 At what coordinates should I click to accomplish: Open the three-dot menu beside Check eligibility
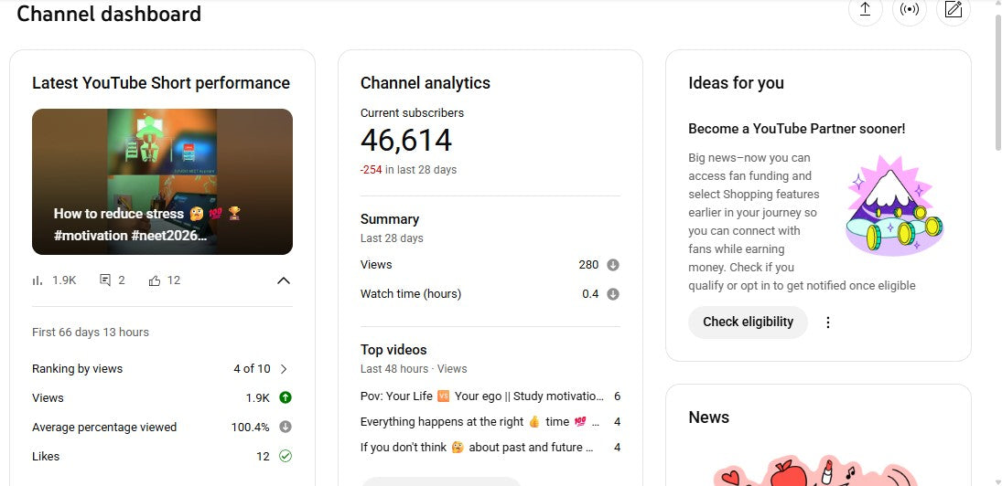click(x=828, y=322)
